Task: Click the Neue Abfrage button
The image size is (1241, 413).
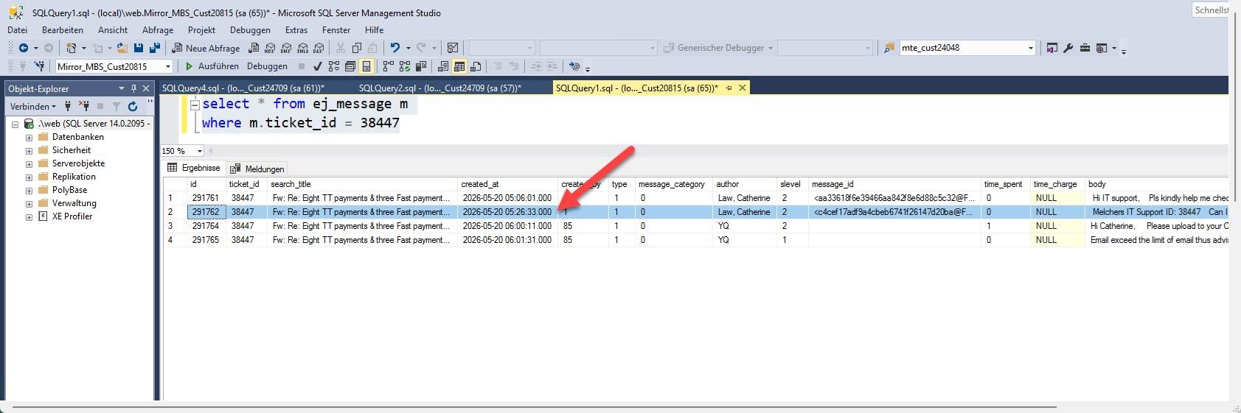Action: (206, 48)
